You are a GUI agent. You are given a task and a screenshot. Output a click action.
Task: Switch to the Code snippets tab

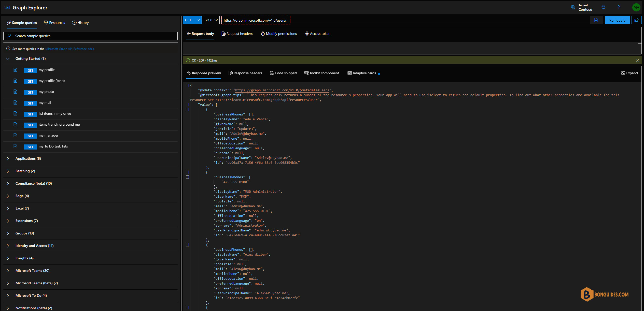[x=283, y=73]
